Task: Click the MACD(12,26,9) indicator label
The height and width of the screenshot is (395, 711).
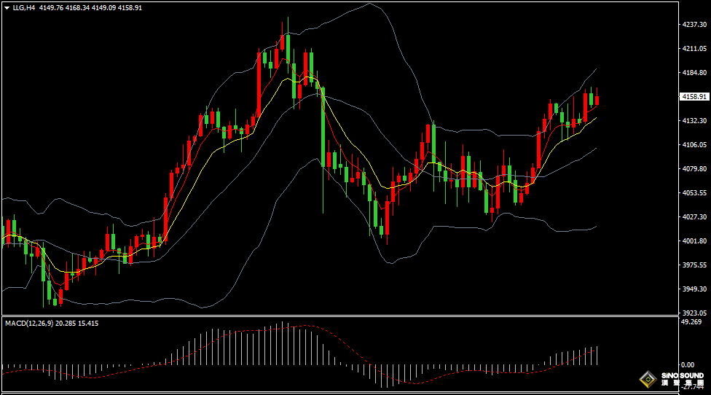Action: (x=29, y=323)
